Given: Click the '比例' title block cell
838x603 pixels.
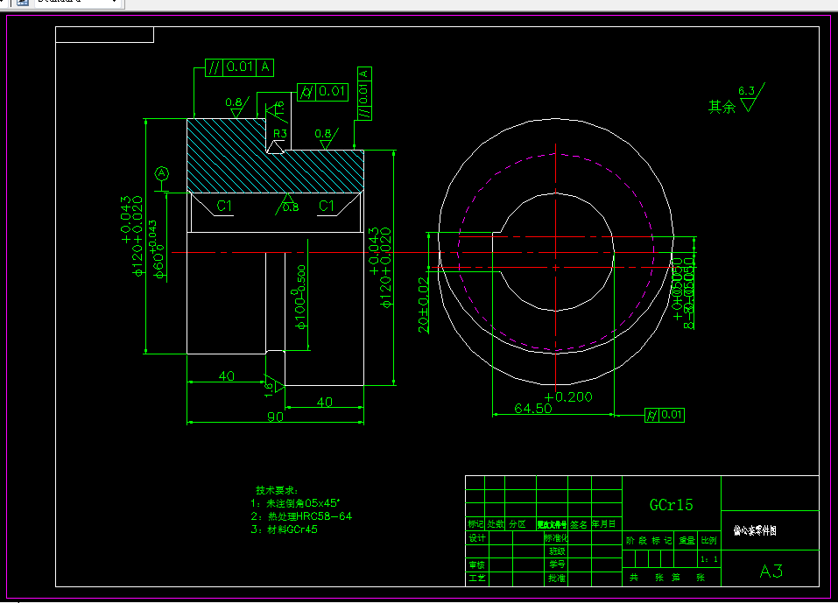Looking at the screenshot, I should tap(708, 541).
